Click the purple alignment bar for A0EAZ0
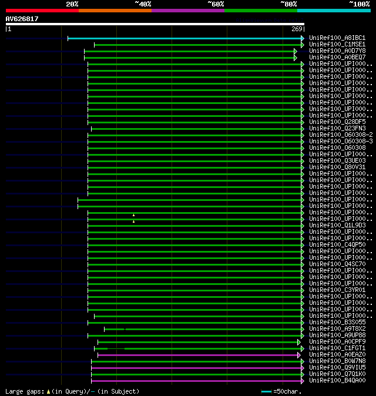Viewport: 376px width, 396px height. click(198, 355)
